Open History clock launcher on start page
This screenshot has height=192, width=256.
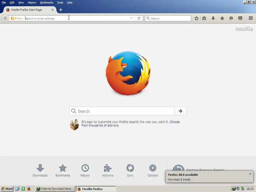click(x=85, y=170)
